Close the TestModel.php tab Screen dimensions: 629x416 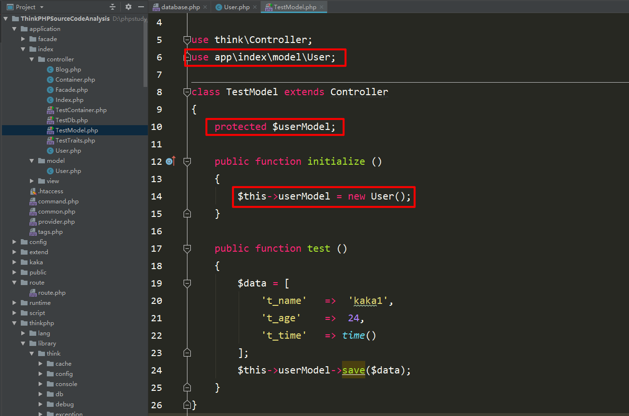pos(322,7)
